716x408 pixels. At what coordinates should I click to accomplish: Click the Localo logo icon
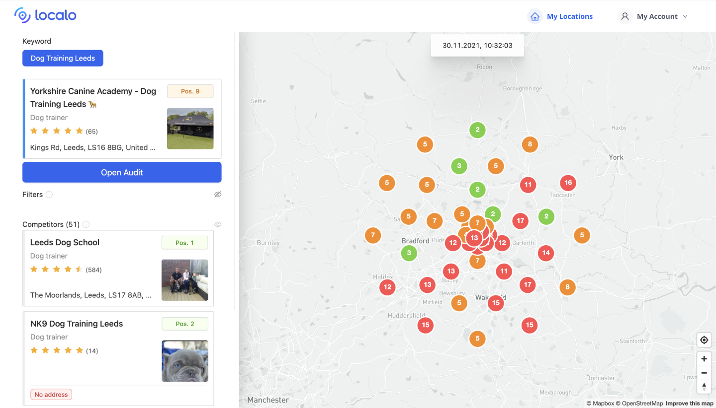point(22,15)
